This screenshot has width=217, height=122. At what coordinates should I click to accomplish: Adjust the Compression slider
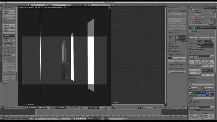pyautogui.click(x=201, y=98)
